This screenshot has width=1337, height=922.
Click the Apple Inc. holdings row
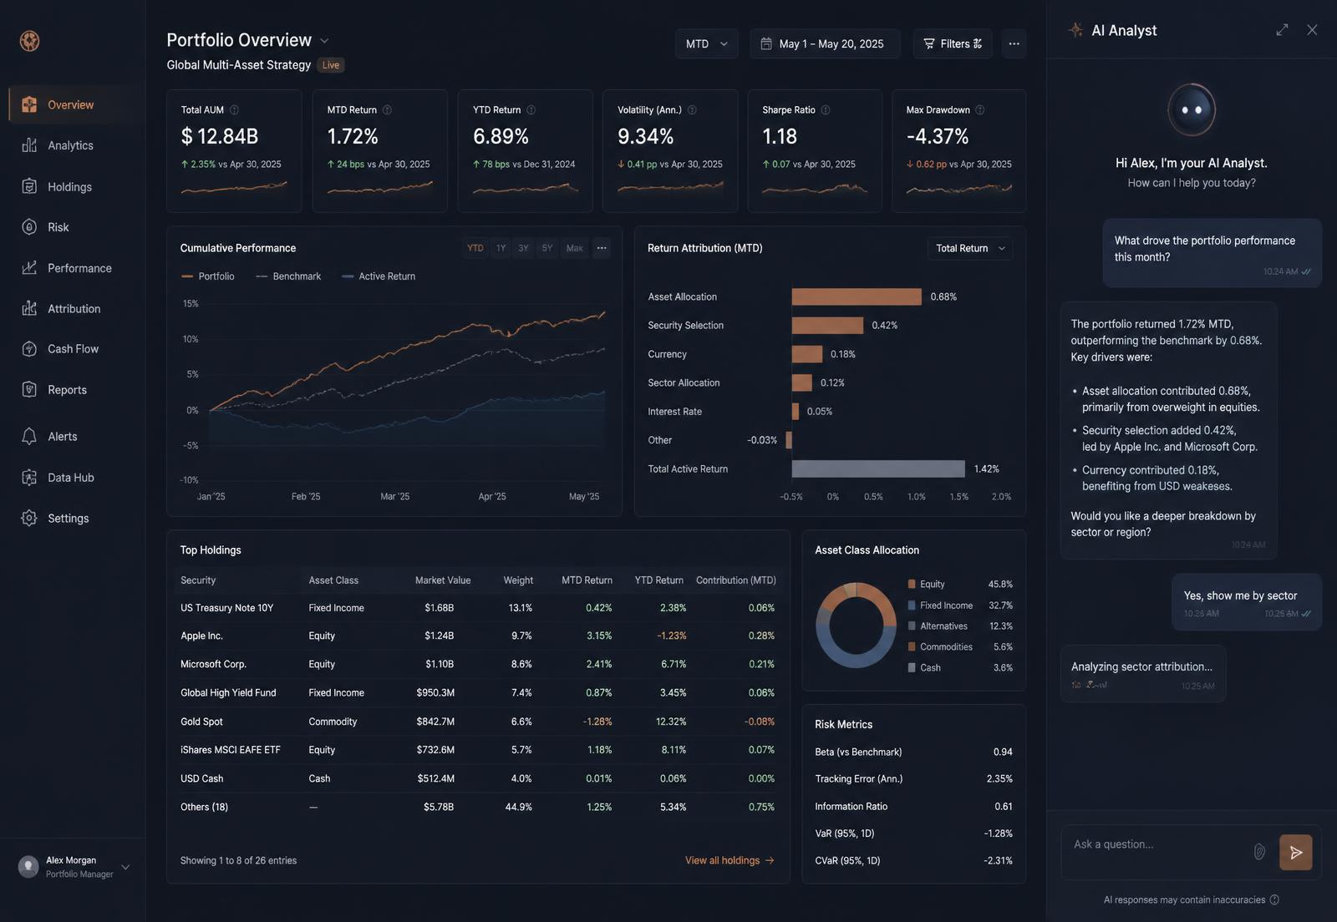click(477, 636)
